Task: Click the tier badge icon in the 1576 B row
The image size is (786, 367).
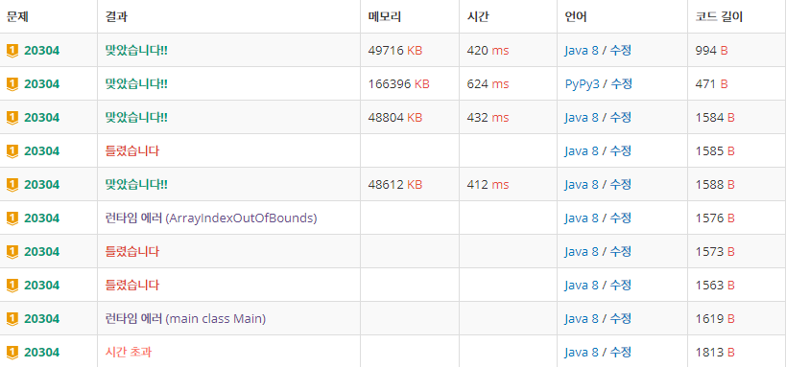Action: coord(12,218)
